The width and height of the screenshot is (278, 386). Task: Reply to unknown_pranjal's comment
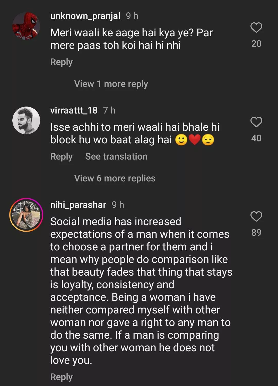(x=61, y=62)
